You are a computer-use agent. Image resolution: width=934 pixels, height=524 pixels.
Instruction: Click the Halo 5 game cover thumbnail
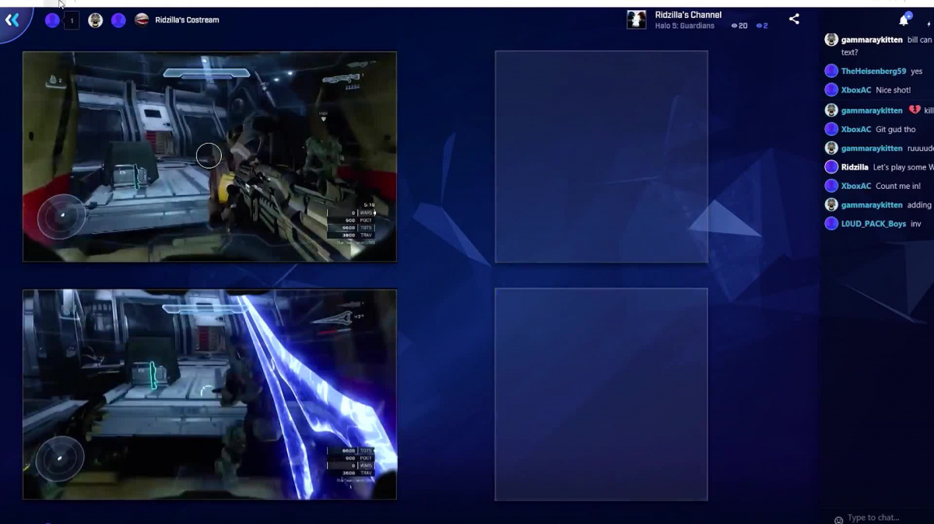(x=637, y=20)
